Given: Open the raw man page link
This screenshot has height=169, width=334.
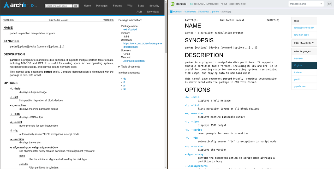Looking at the screenshot, I should pos(304,35).
